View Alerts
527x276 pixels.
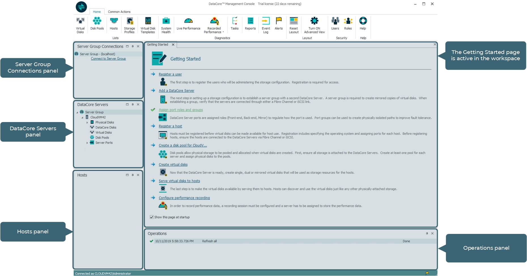coord(279,24)
